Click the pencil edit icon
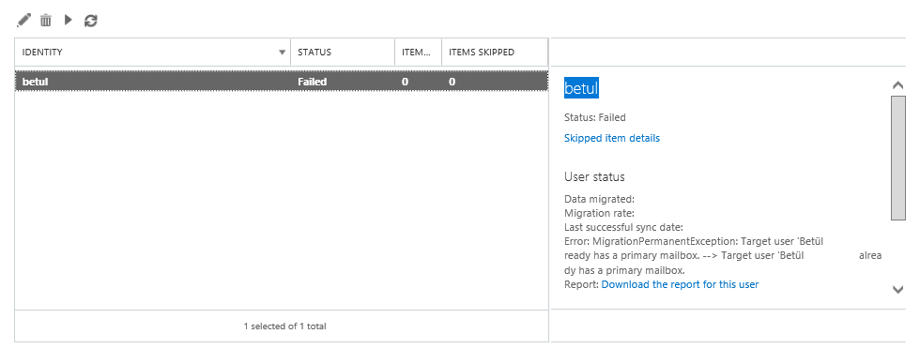The image size is (920, 349). (x=23, y=21)
